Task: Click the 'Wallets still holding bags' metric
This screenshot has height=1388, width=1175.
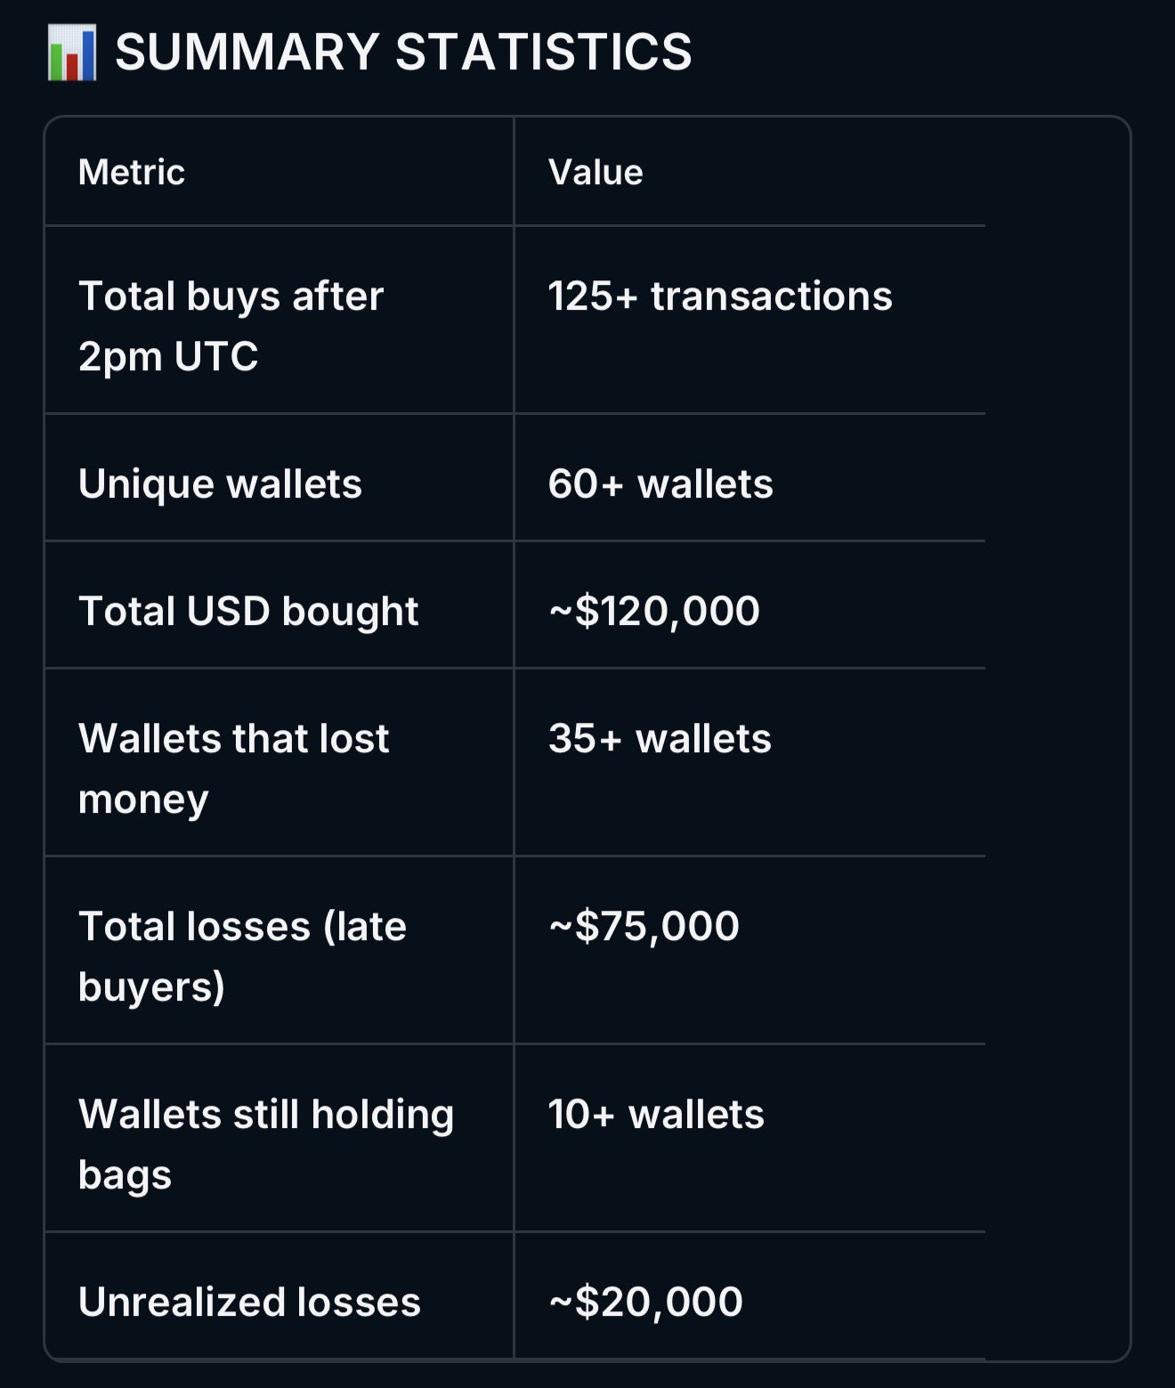Action: pos(265,1143)
